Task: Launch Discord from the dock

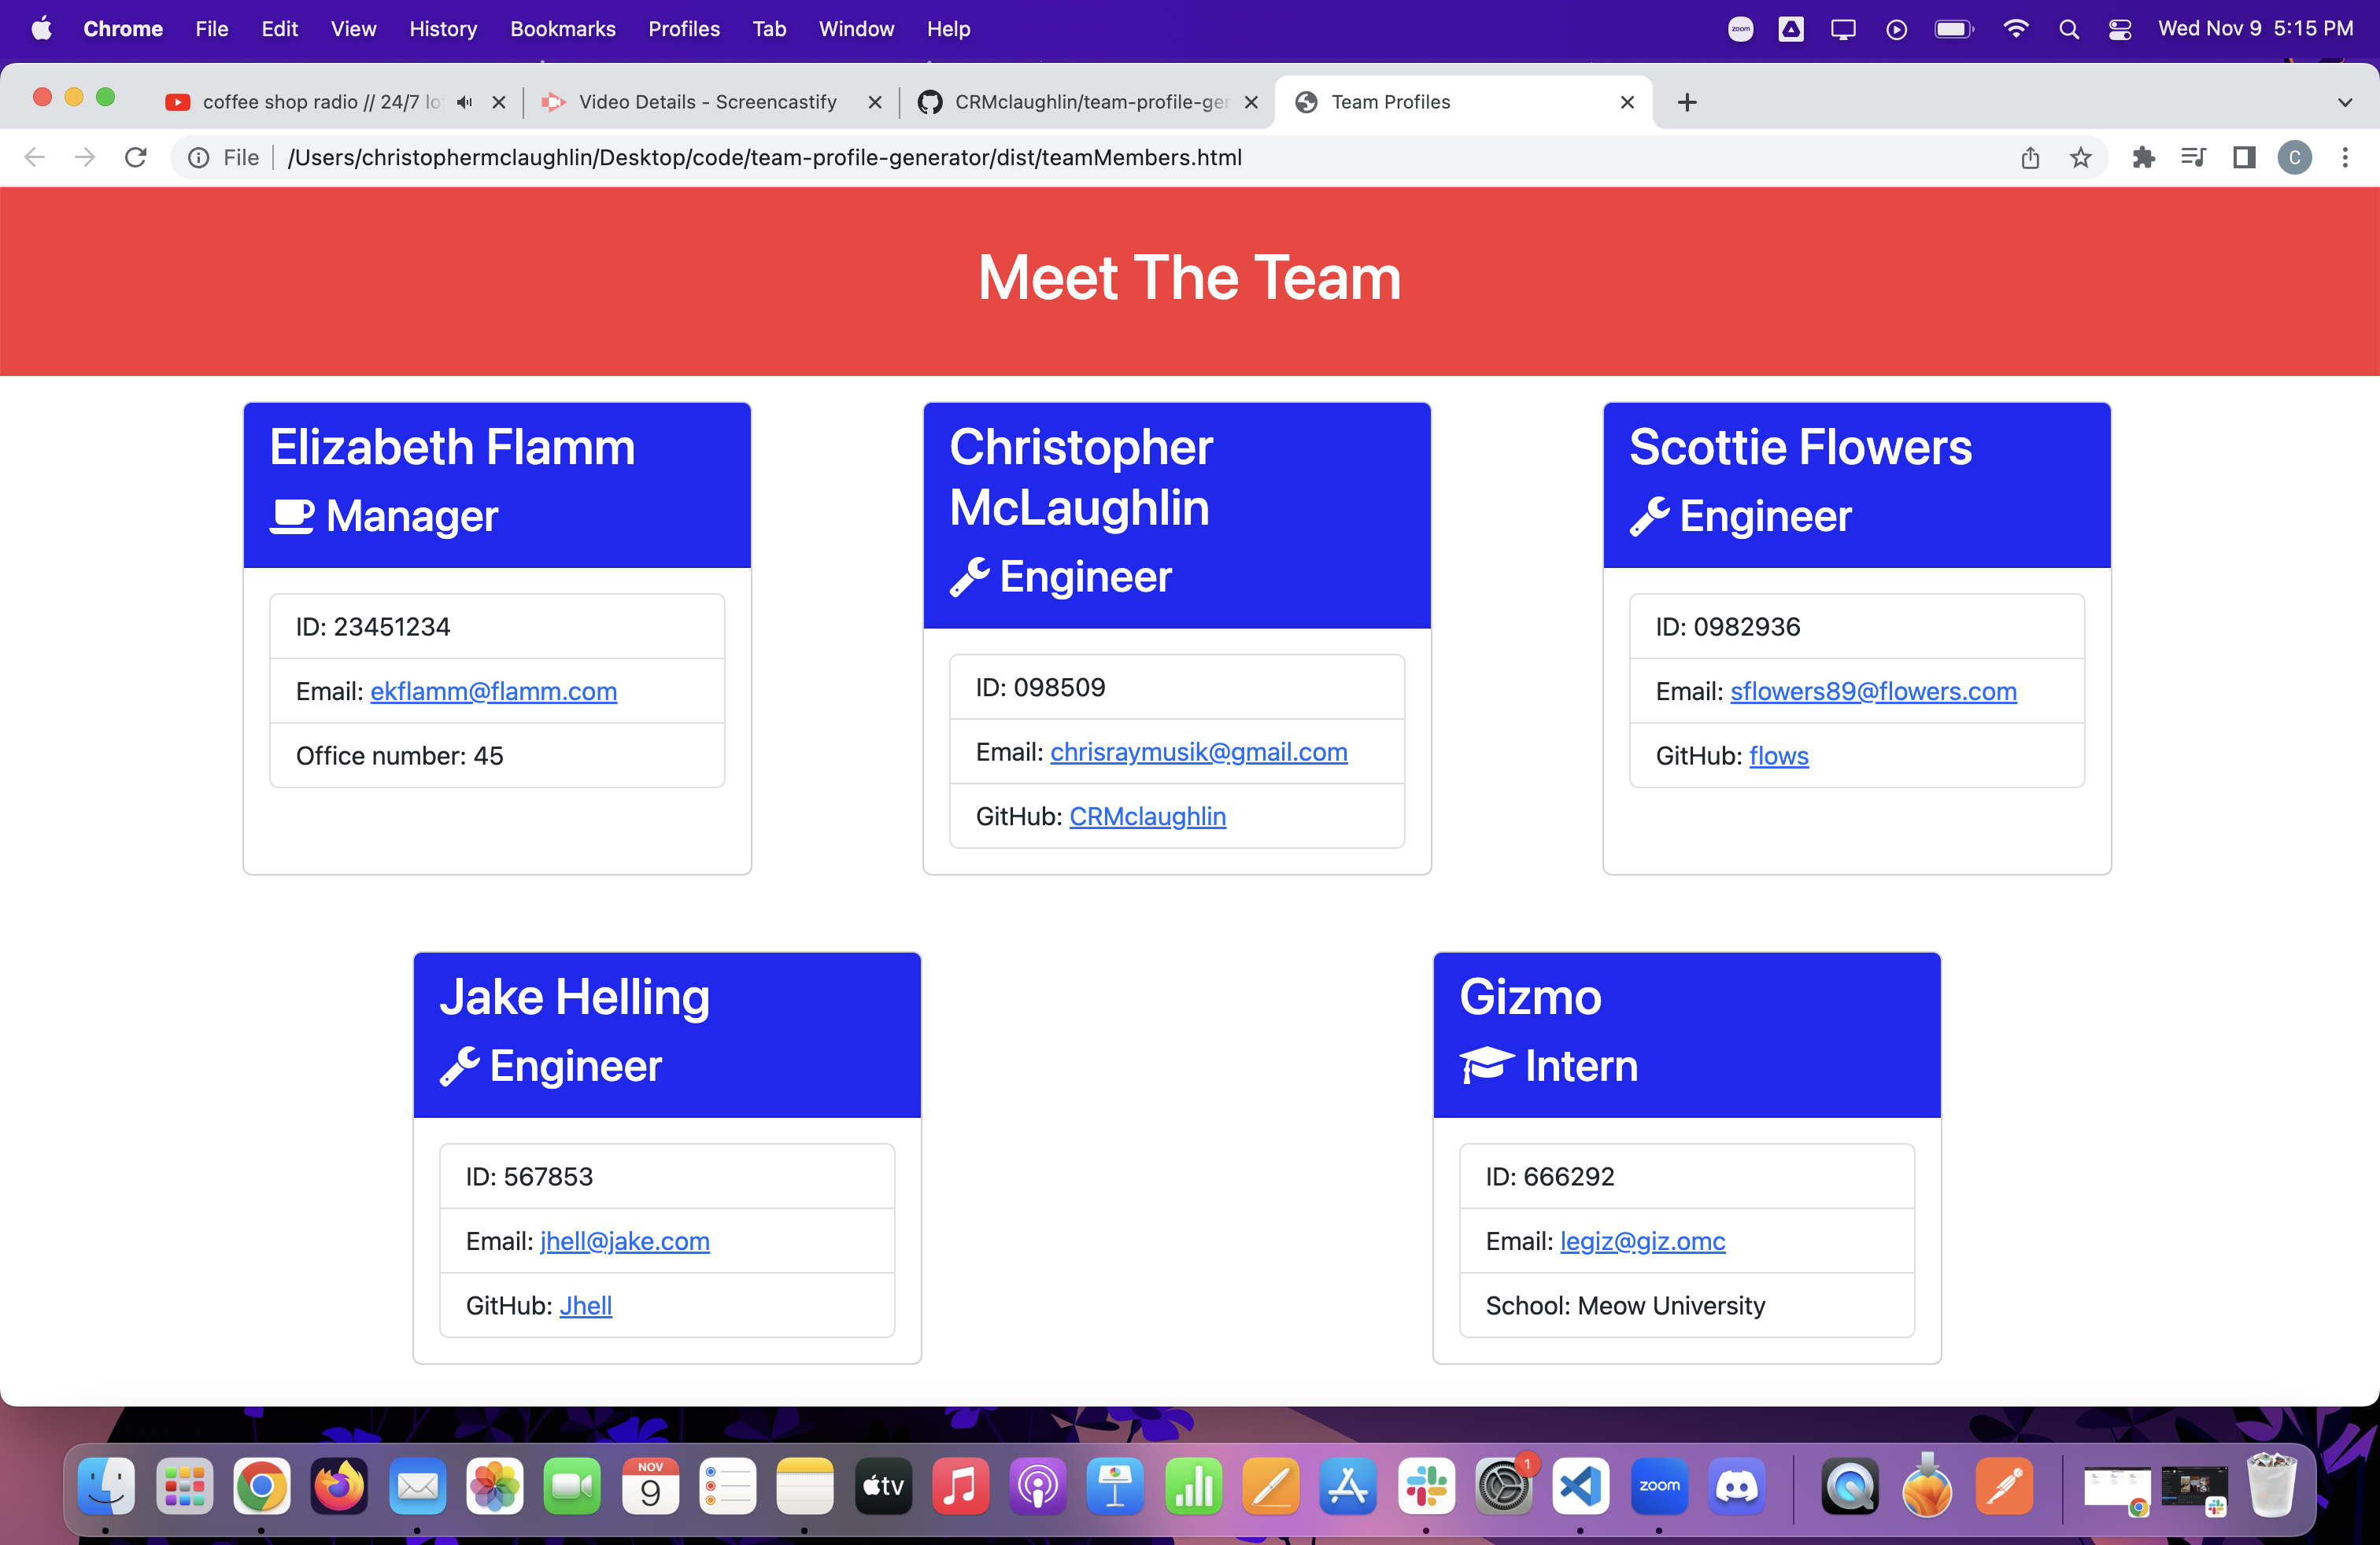Action: point(1737,1487)
